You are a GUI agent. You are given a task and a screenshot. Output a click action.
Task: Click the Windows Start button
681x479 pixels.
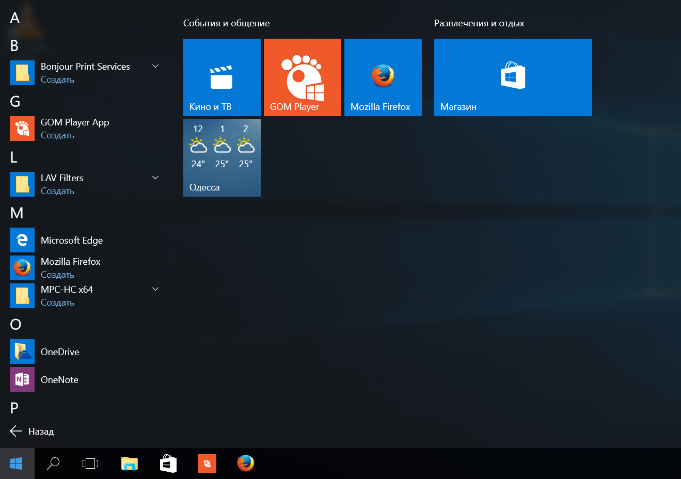[17, 464]
